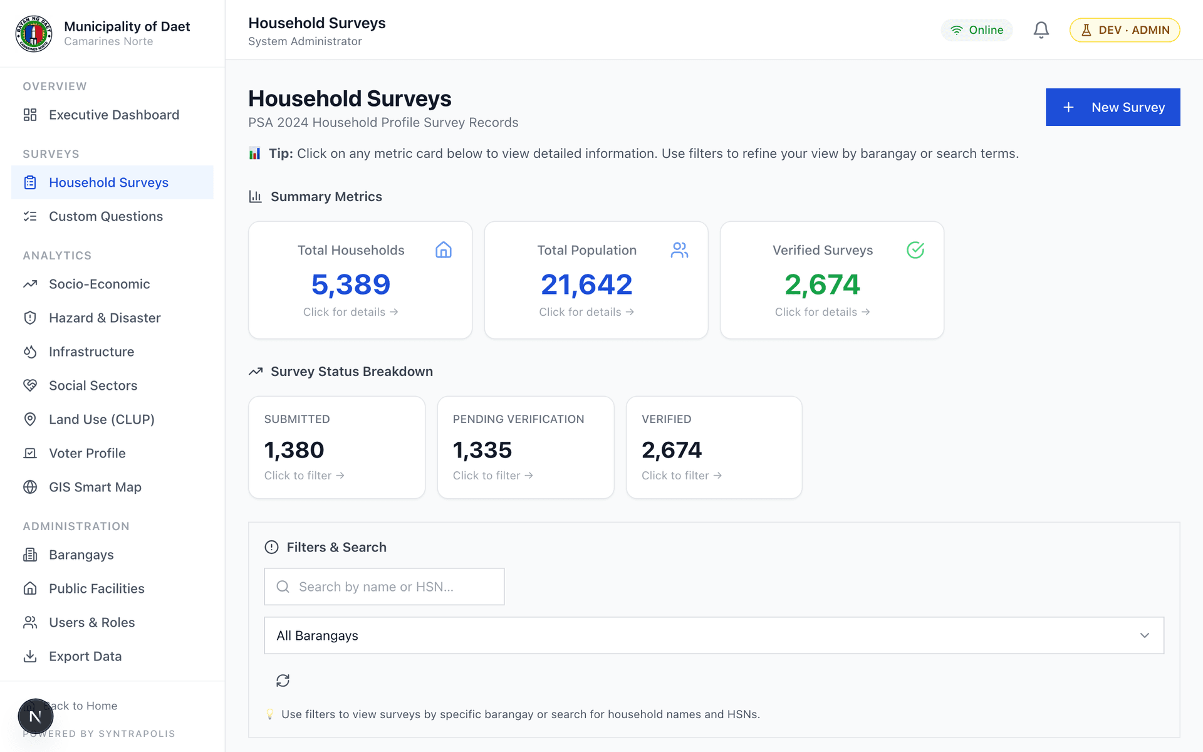Click the refresh icon below the search filters

tap(283, 680)
